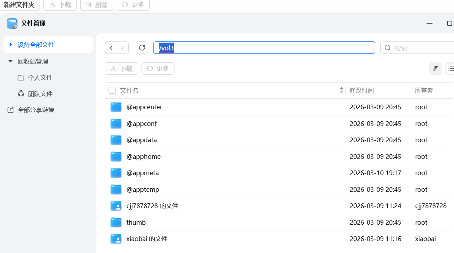Click 下载 in the background window toolbar
454x253 pixels.
(60, 5)
